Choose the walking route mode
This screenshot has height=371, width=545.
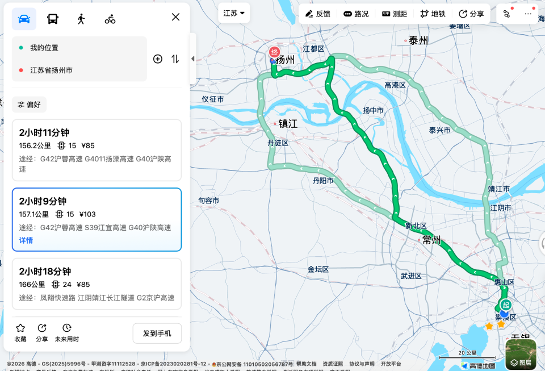pyautogui.click(x=81, y=19)
